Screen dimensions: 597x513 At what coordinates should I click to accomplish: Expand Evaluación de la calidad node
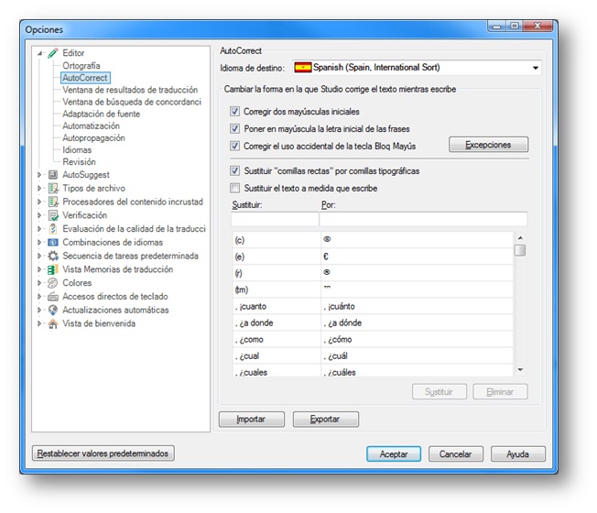coord(39,228)
